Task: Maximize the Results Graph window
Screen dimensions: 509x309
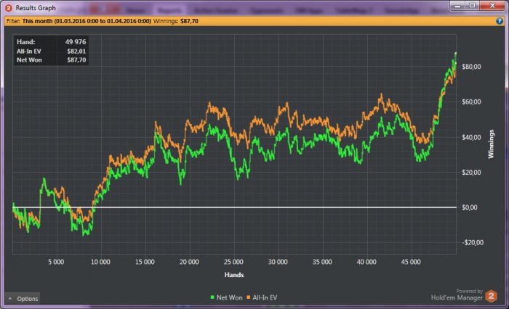Action: pos(470,7)
